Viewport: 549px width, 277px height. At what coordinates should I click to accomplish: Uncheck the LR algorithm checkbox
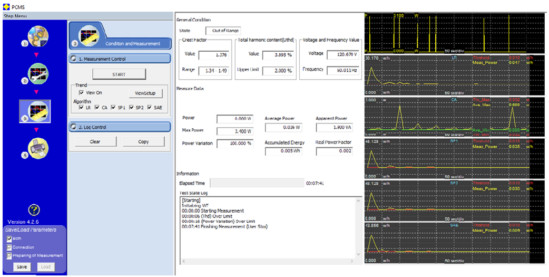click(81, 108)
